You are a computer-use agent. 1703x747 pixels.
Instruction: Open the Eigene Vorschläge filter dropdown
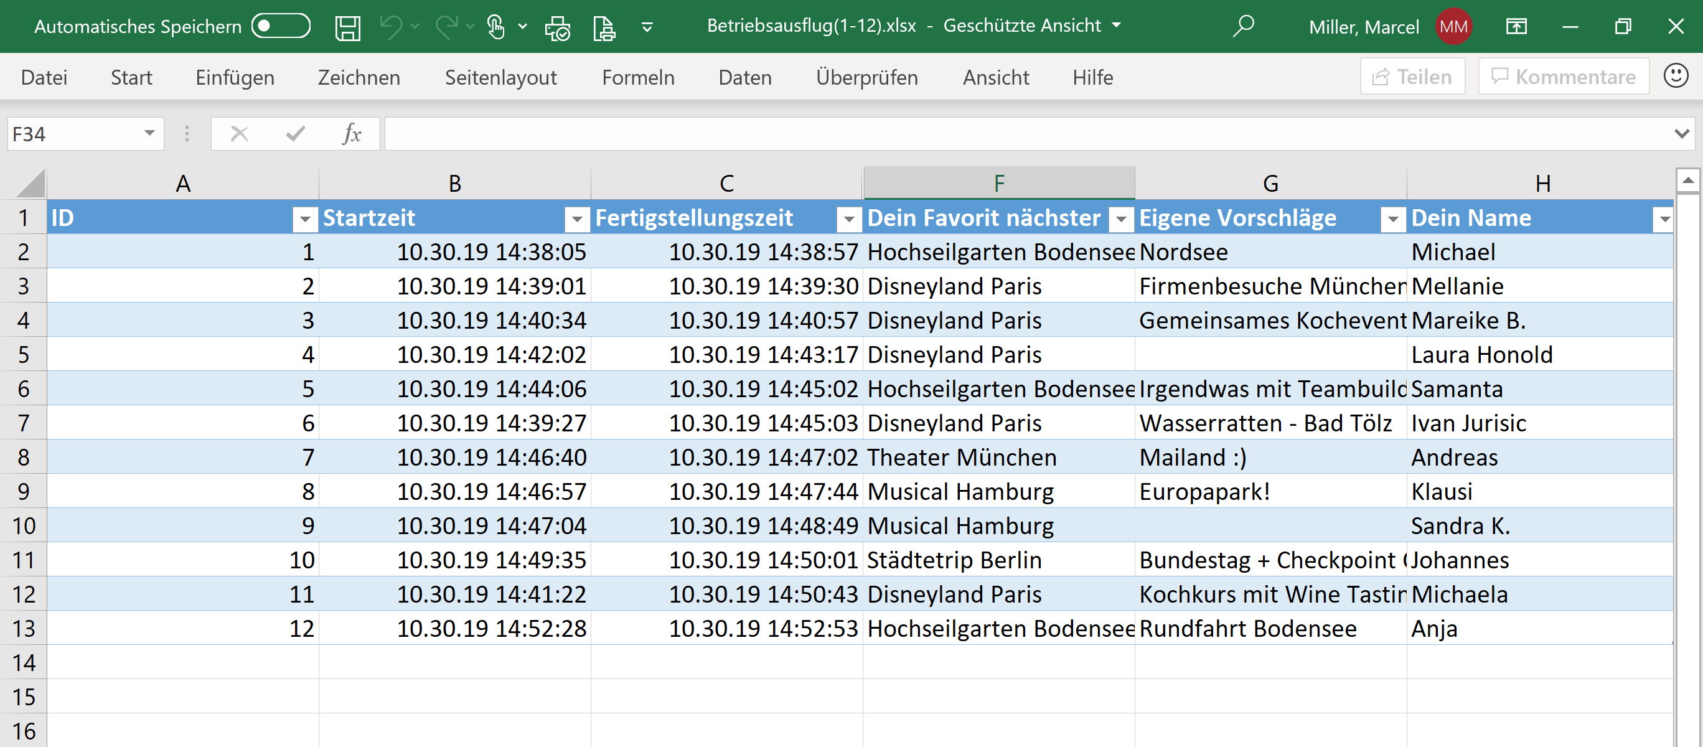click(1393, 219)
